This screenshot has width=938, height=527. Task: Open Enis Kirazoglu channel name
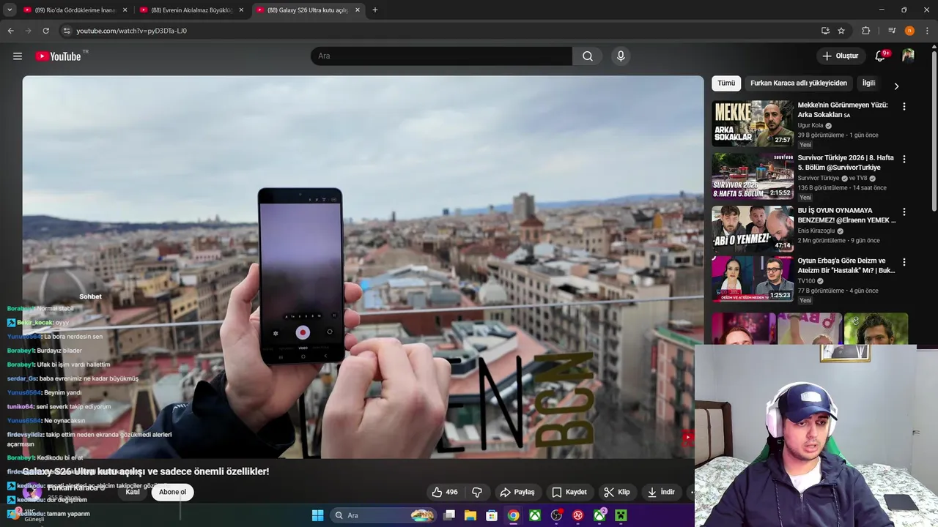[816, 231]
